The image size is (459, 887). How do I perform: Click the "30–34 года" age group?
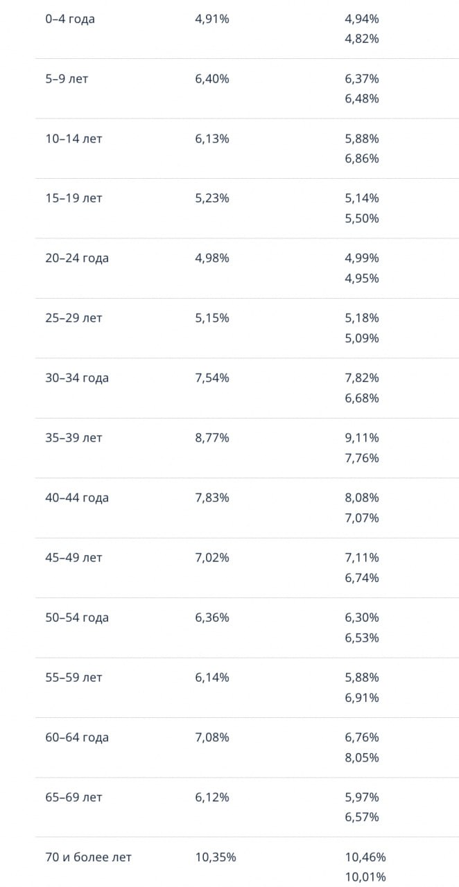click(x=77, y=378)
